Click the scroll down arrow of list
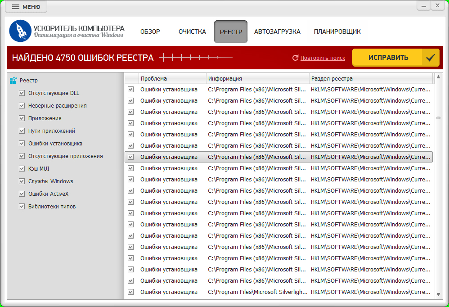Image resolution: width=449 pixels, height=307 pixels. click(438, 294)
